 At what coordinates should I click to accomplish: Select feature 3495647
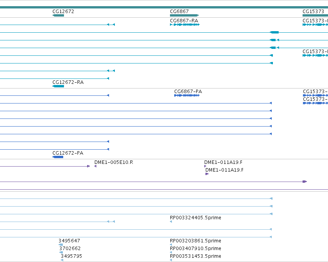click(x=61, y=245)
